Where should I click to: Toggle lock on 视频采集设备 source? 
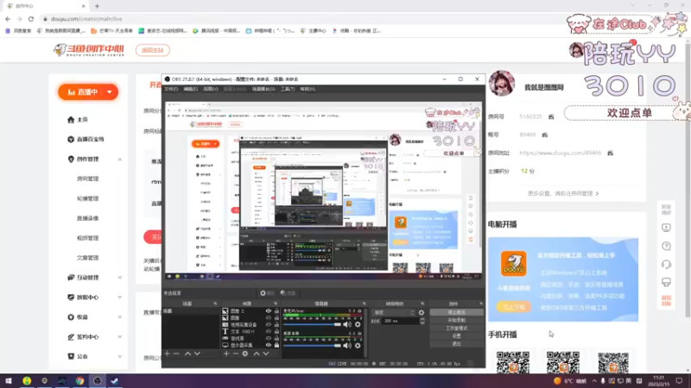pos(276,325)
